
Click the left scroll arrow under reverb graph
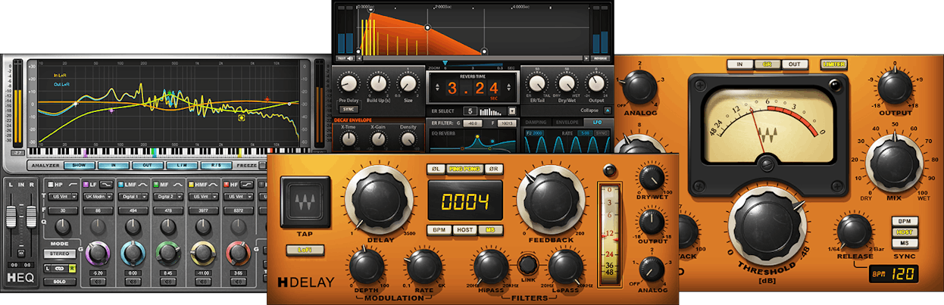coord(359,58)
